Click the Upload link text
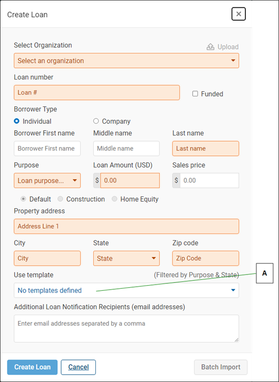 coord(228,47)
